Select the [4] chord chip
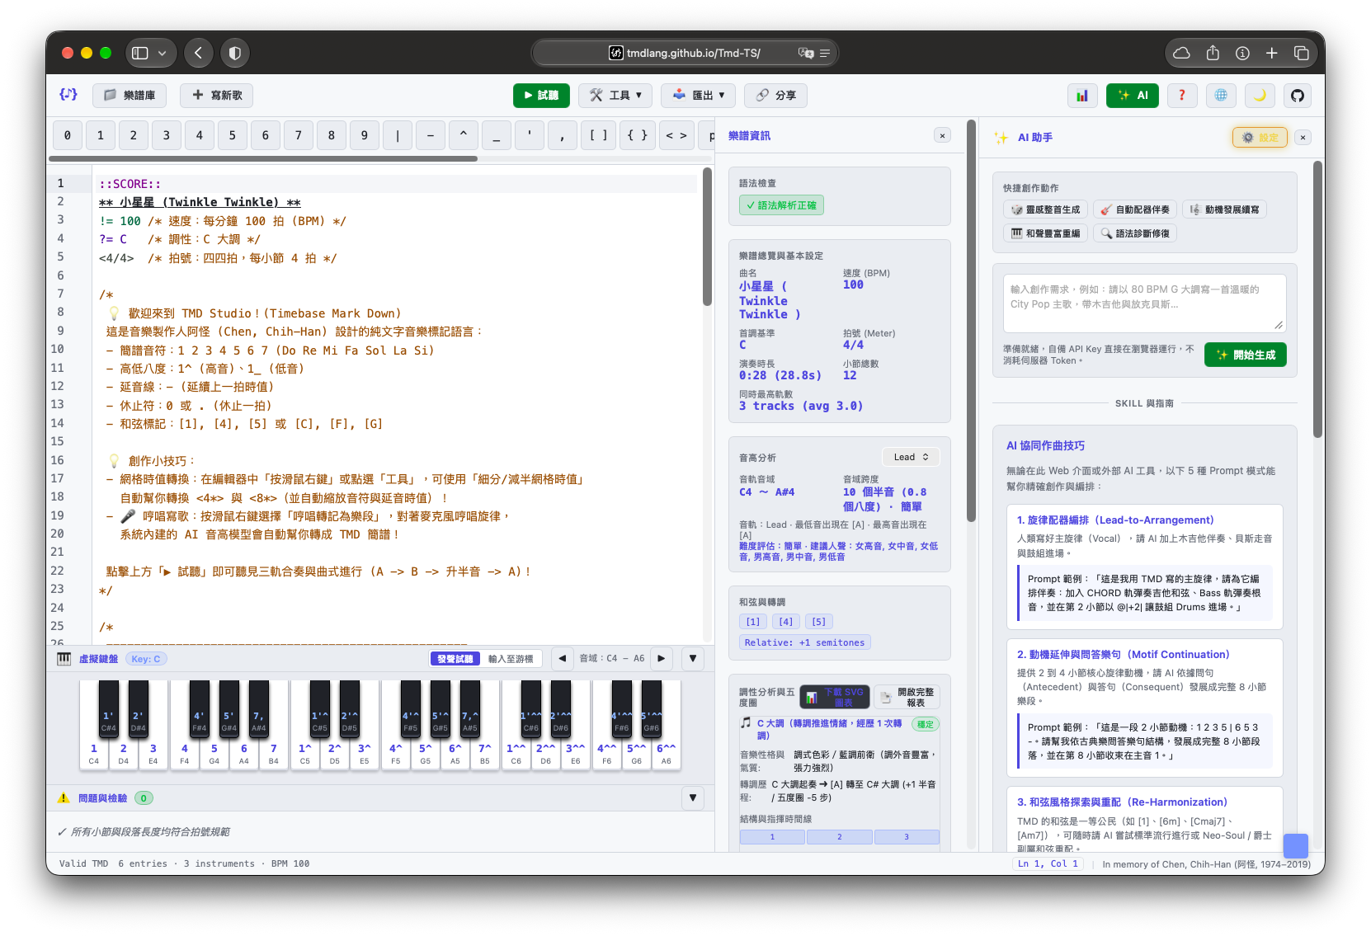 pos(786,622)
